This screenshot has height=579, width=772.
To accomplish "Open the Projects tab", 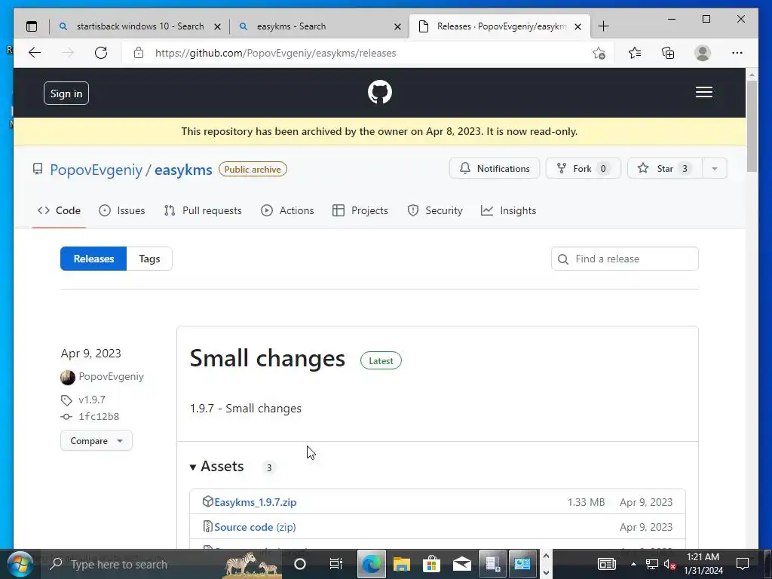I will point(360,211).
